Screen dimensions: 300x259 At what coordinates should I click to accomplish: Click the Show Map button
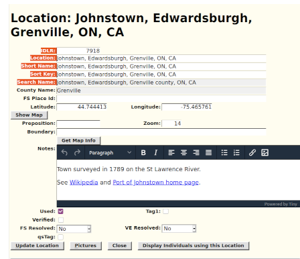coord(29,115)
